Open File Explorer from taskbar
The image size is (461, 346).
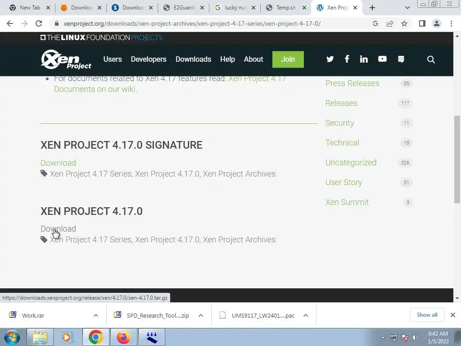[40, 337]
